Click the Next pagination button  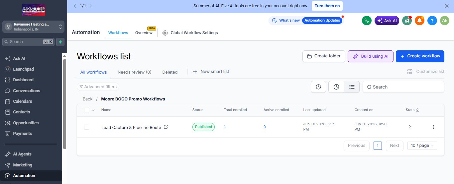[395, 146]
